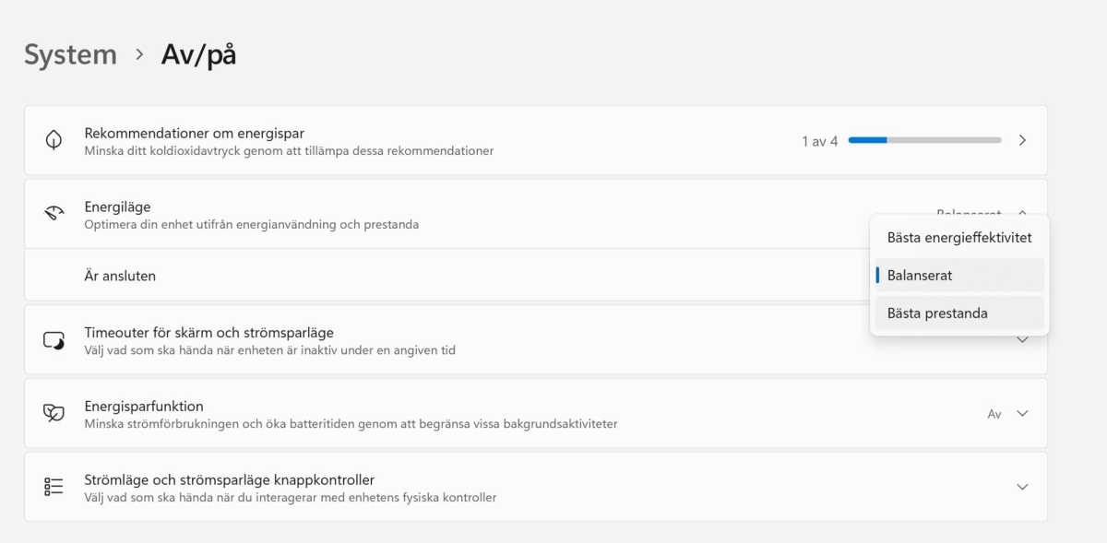Image resolution: width=1107 pixels, height=543 pixels.
Task: Click the battery-leaf icon next to Energisparfunktion
Action: coord(53,412)
